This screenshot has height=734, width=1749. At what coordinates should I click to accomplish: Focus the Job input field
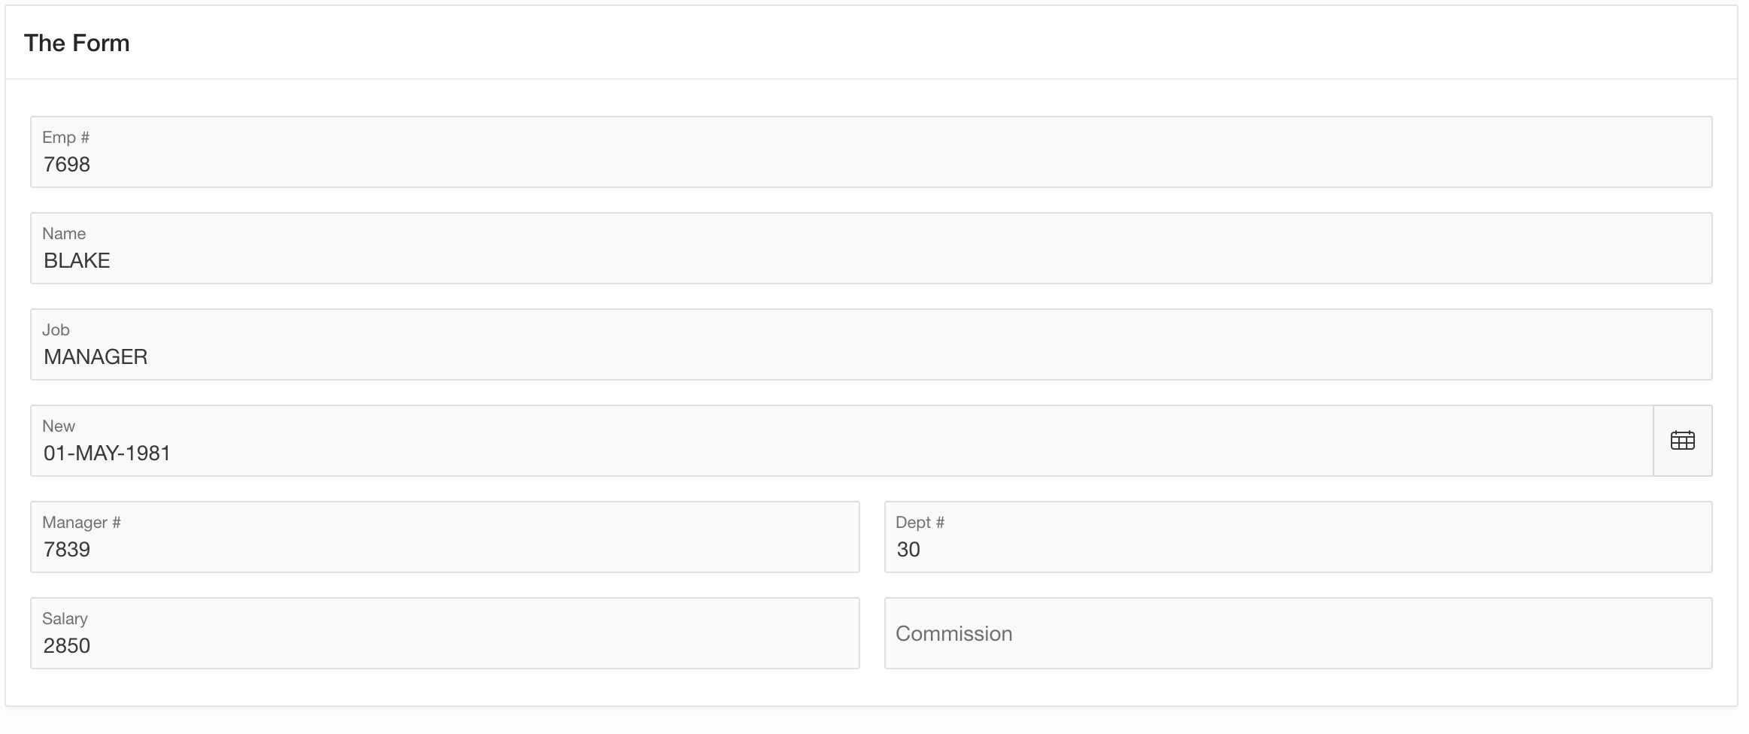(x=871, y=356)
